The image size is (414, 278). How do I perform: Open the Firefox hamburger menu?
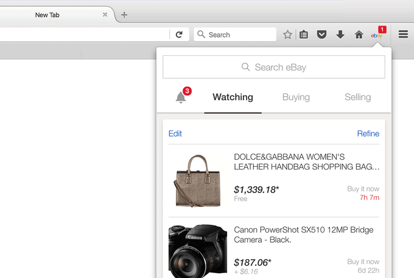403,34
